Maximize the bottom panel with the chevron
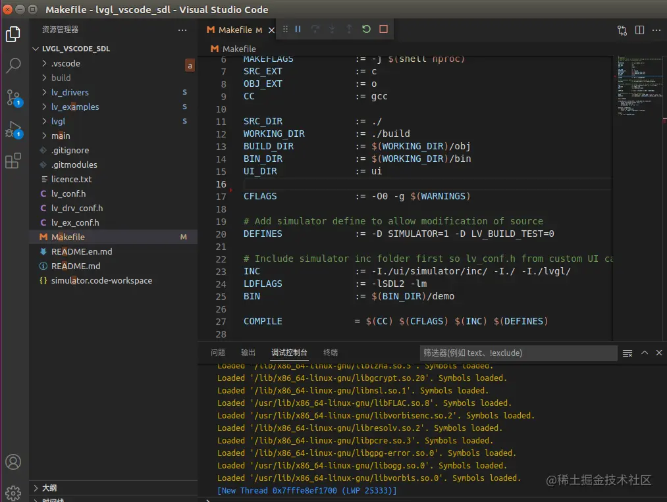 [x=645, y=353]
